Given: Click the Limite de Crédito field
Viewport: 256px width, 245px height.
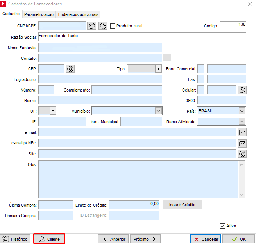Looking at the screenshot, I should (134, 205).
